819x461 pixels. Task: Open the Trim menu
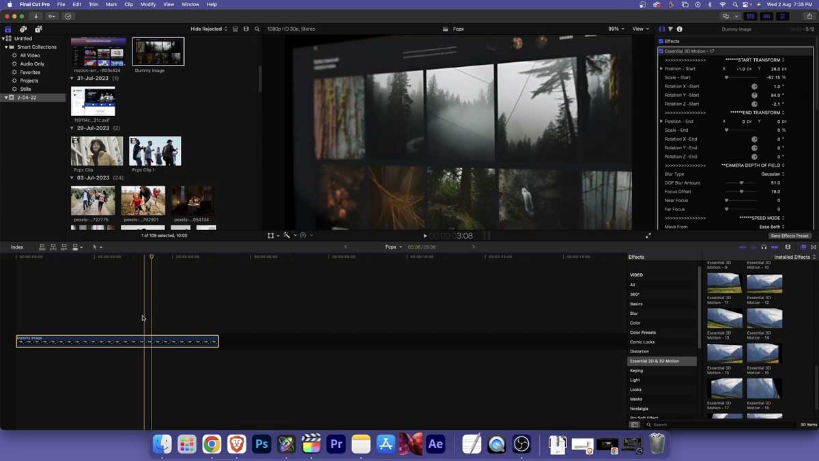(x=94, y=5)
